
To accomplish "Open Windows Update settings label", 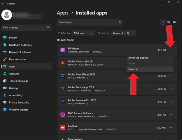I will point(19,110).
